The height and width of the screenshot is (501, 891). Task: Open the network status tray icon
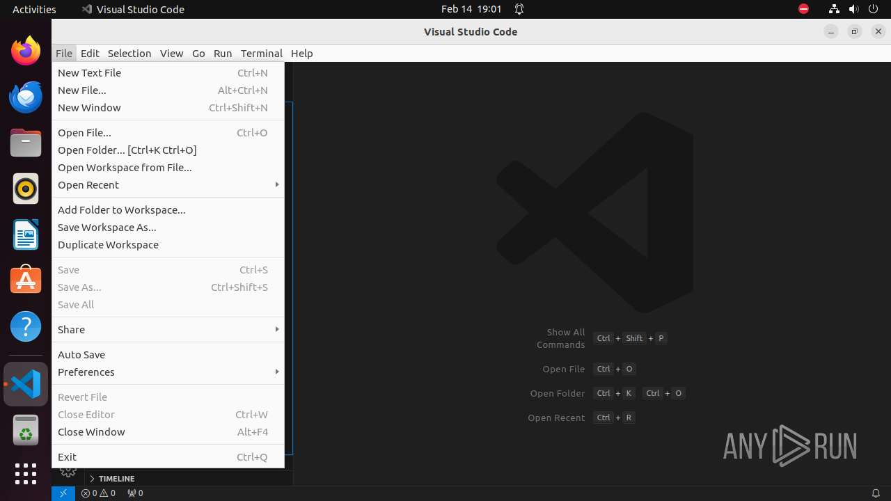834,9
